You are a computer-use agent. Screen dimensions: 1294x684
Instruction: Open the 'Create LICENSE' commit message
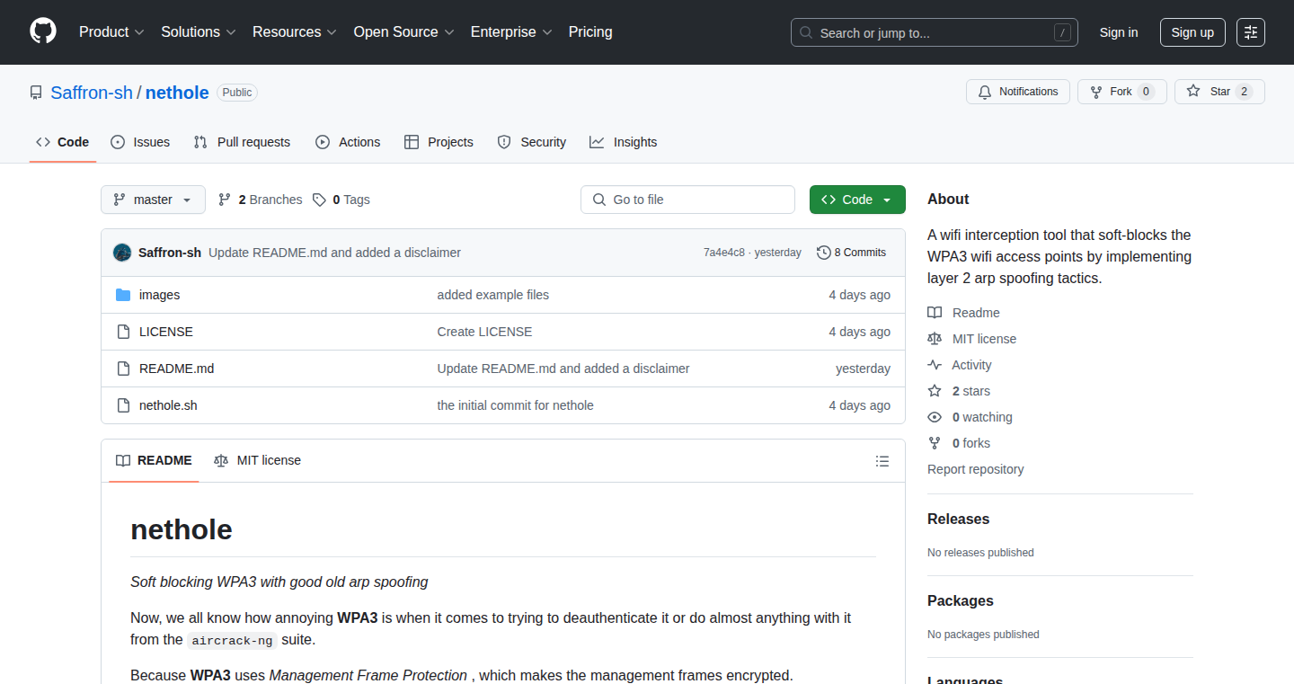[x=484, y=332]
